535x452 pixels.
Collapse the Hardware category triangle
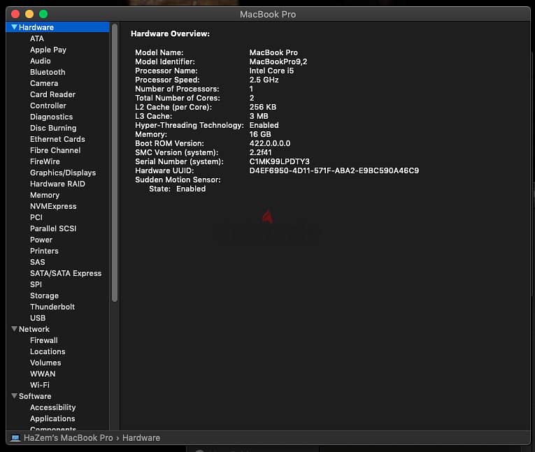point(14,27)
